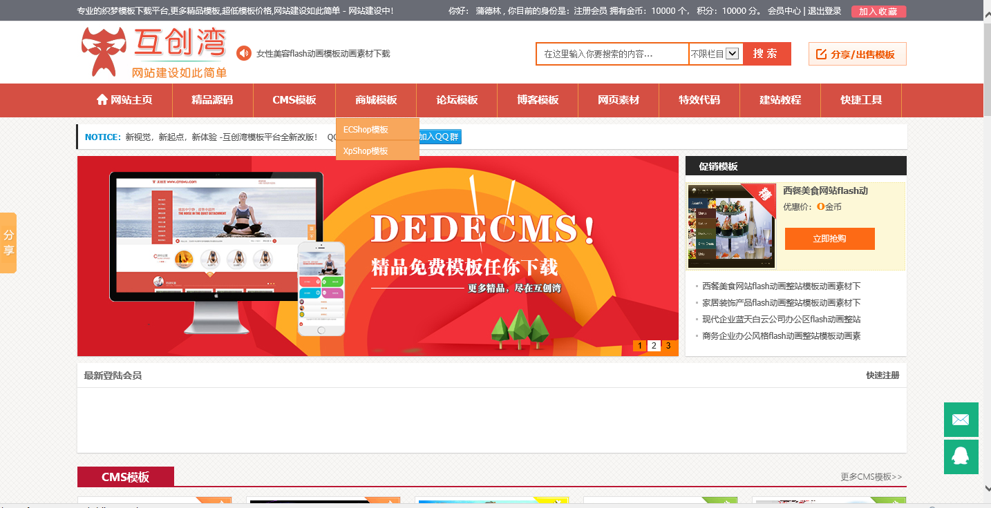Open 商务企业办公风格flash list link
This screenshot has width=991, height=508.
781,335
